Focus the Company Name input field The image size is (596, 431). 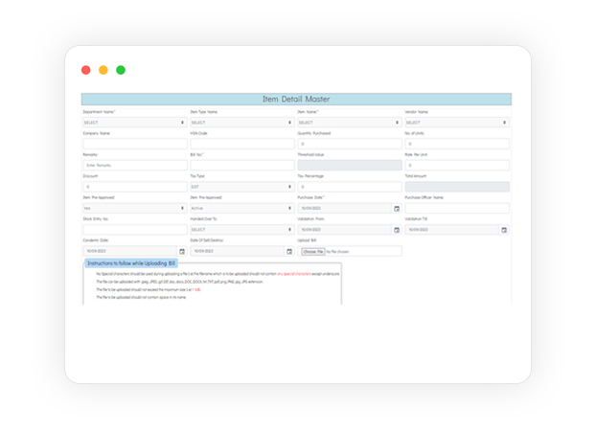pos(135,144)
